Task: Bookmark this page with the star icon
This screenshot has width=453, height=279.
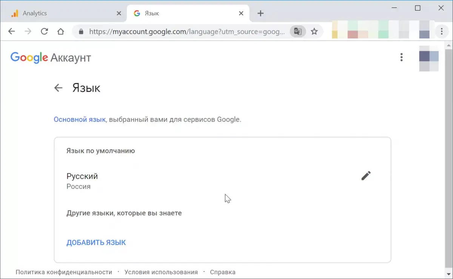Action: point(314,32)
